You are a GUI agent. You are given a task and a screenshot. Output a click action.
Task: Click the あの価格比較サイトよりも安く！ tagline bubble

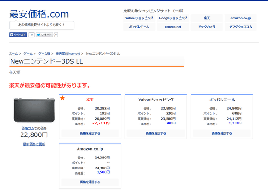point(42,25)
